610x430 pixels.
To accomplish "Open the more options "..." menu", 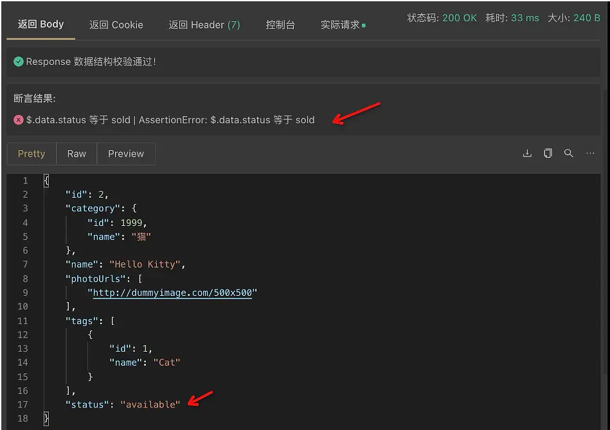I will pyautogui.click(x=589, y=153).
